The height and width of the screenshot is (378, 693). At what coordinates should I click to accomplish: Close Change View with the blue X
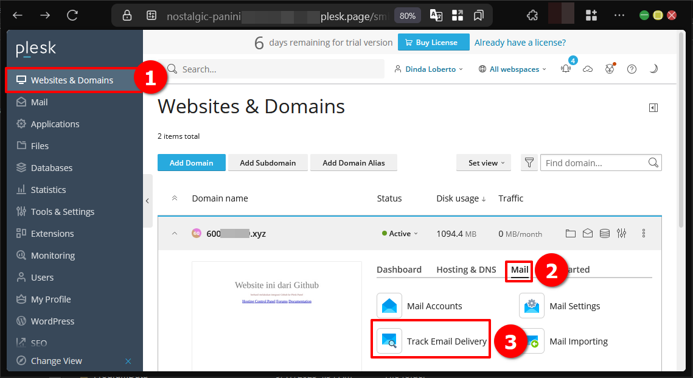(x=128, y=360)
